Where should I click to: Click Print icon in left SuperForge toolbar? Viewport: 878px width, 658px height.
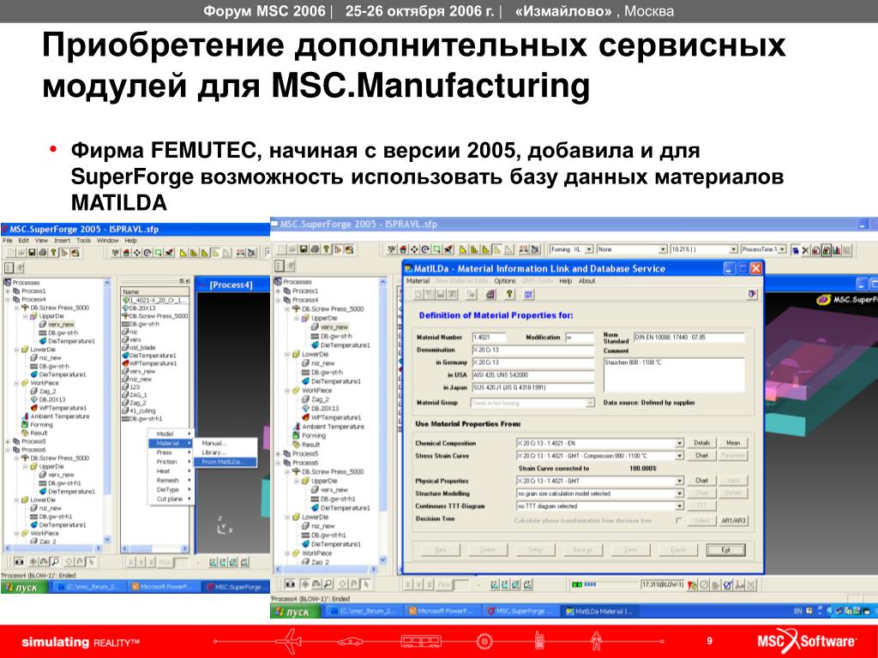click(x=43, y=253)
